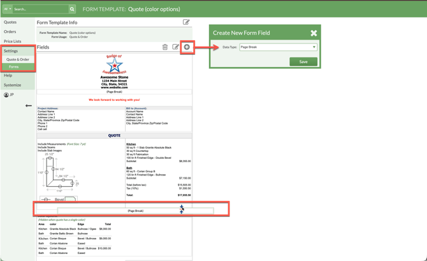The width and height of the screenshot is (427, 261).
Task: Click the $10,000.00 total cell
Action: pos(105,248)
